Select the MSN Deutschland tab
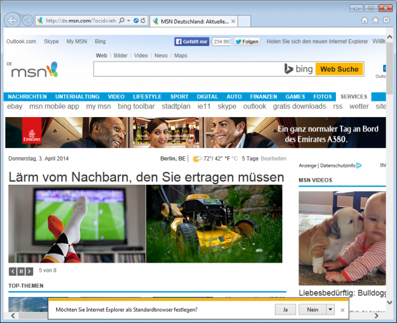The width and height of the screenshot is (397, 323). click(x=194, y=22)
